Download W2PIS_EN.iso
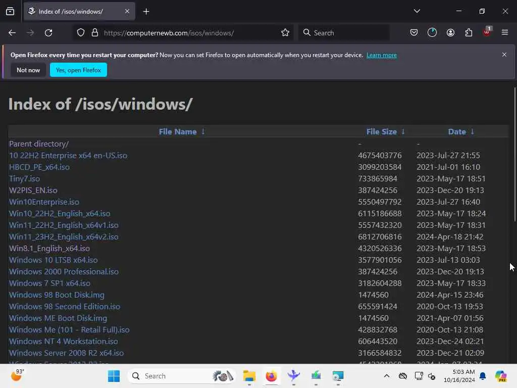517x388 pixels. pyautogui.click(x=33, y=190)
